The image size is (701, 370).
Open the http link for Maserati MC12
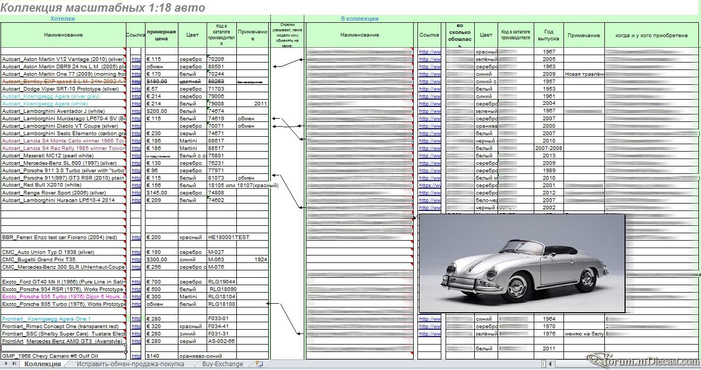(136, 156)
